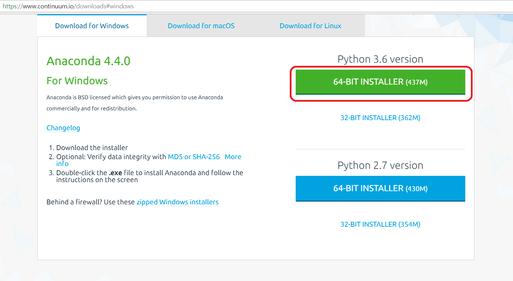Screen dimensions: 513x281
Task: Click the "Double-click the .exe file" step text
Action: click(x=150, y=176)
